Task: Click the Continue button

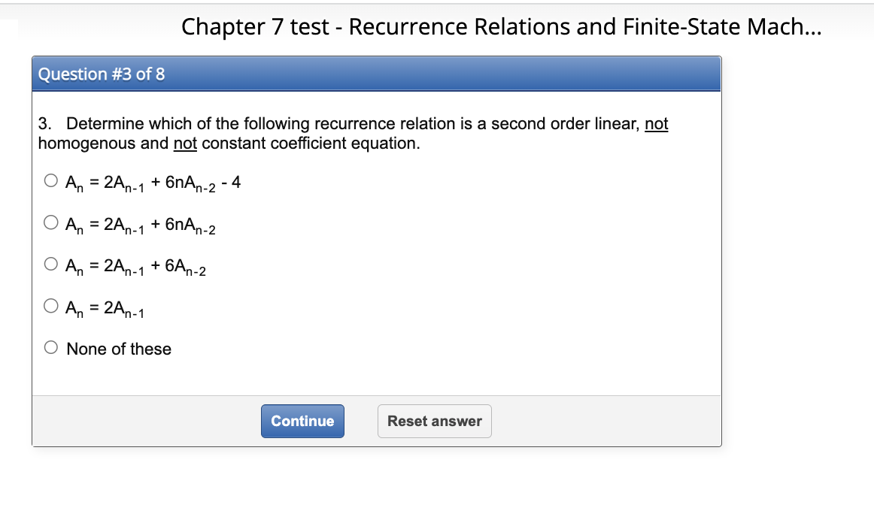Action: (302, 421)
